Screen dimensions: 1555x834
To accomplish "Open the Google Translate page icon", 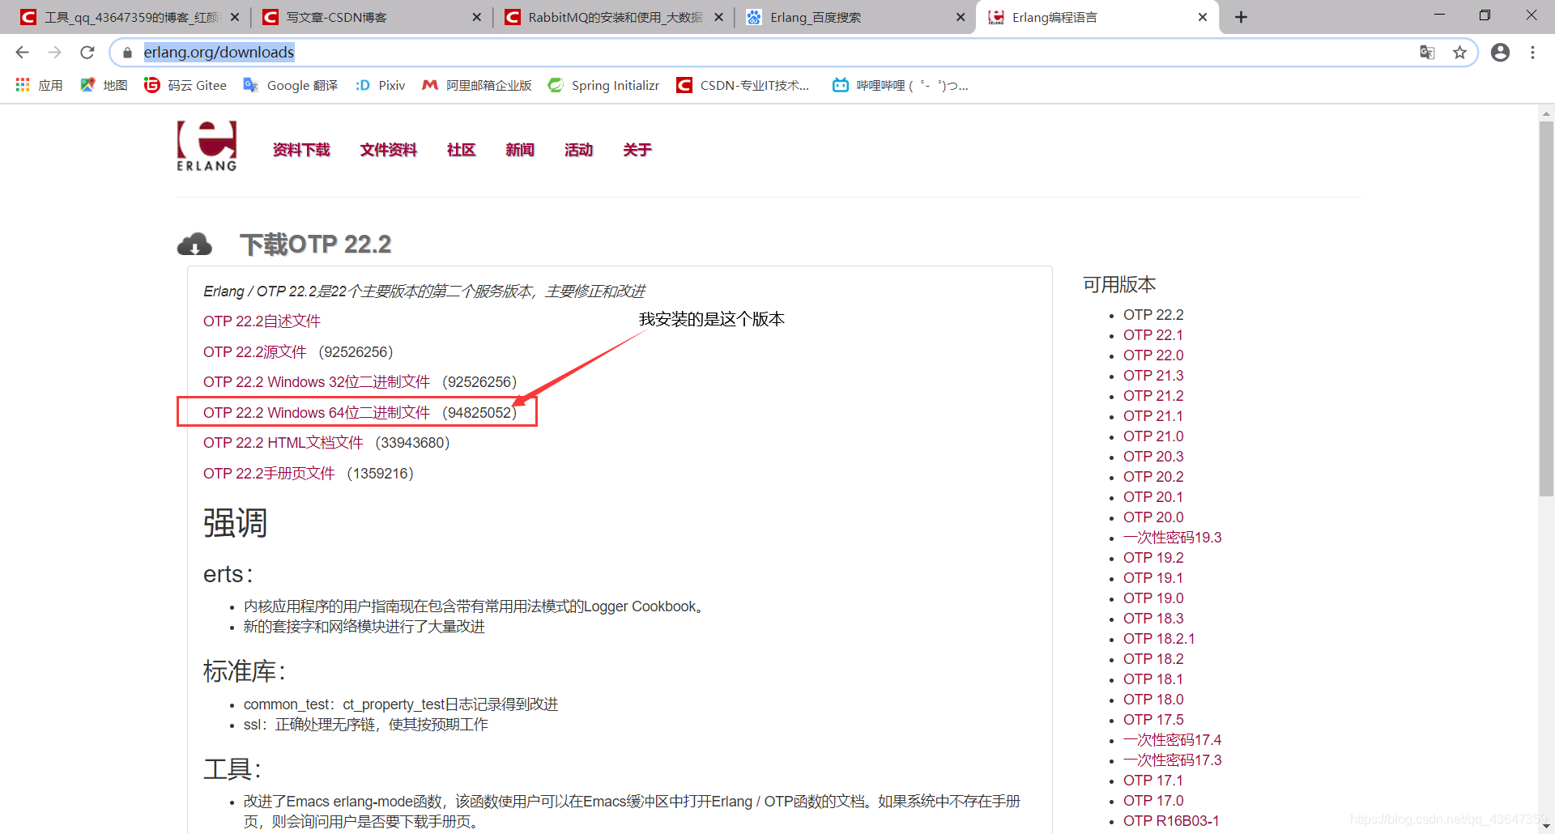I will click(x=1427, y=53).
